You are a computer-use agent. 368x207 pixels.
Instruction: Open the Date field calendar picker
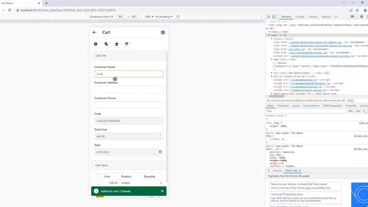pos(160,152)
